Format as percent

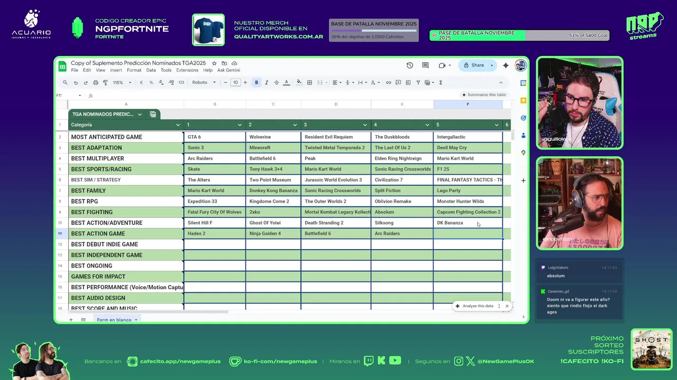151,82
